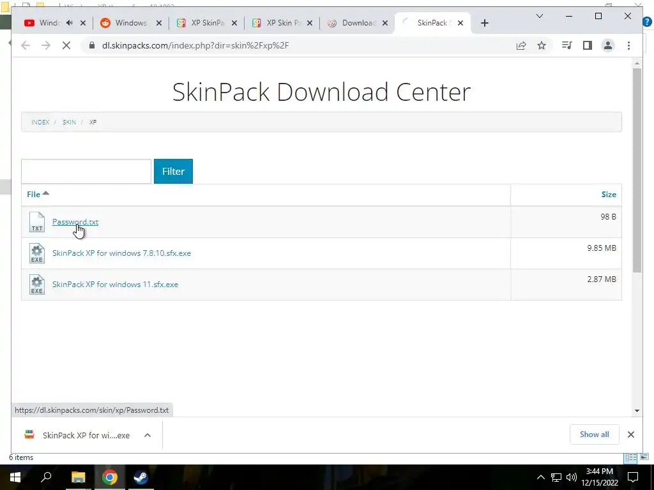Sort by Size column header
The width and height of the screenshot is (654, 490).
(609, 195)
